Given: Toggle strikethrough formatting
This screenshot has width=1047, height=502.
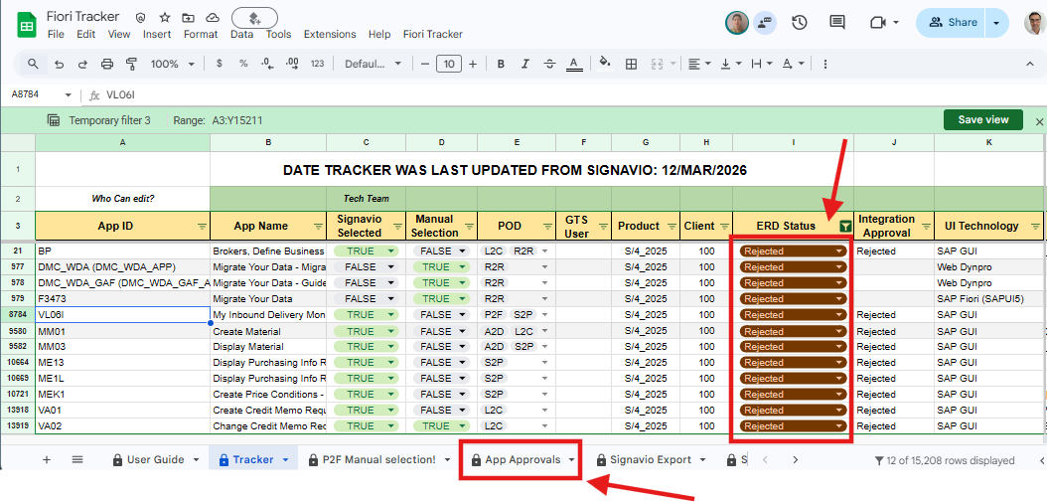Looking at the screenshot, I should 549,64.
